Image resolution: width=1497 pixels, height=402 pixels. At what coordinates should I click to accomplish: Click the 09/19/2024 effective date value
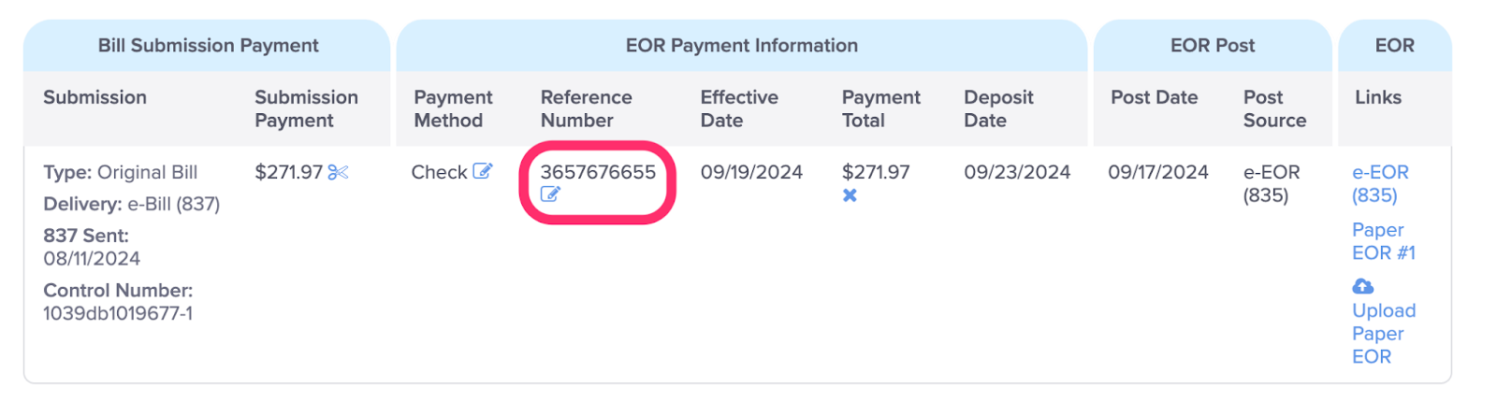[x=751, y=172]
